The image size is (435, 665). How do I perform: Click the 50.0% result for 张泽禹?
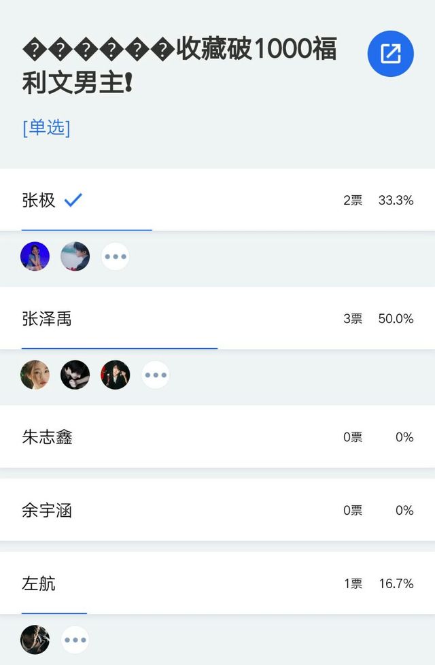[x=396, y=319]
